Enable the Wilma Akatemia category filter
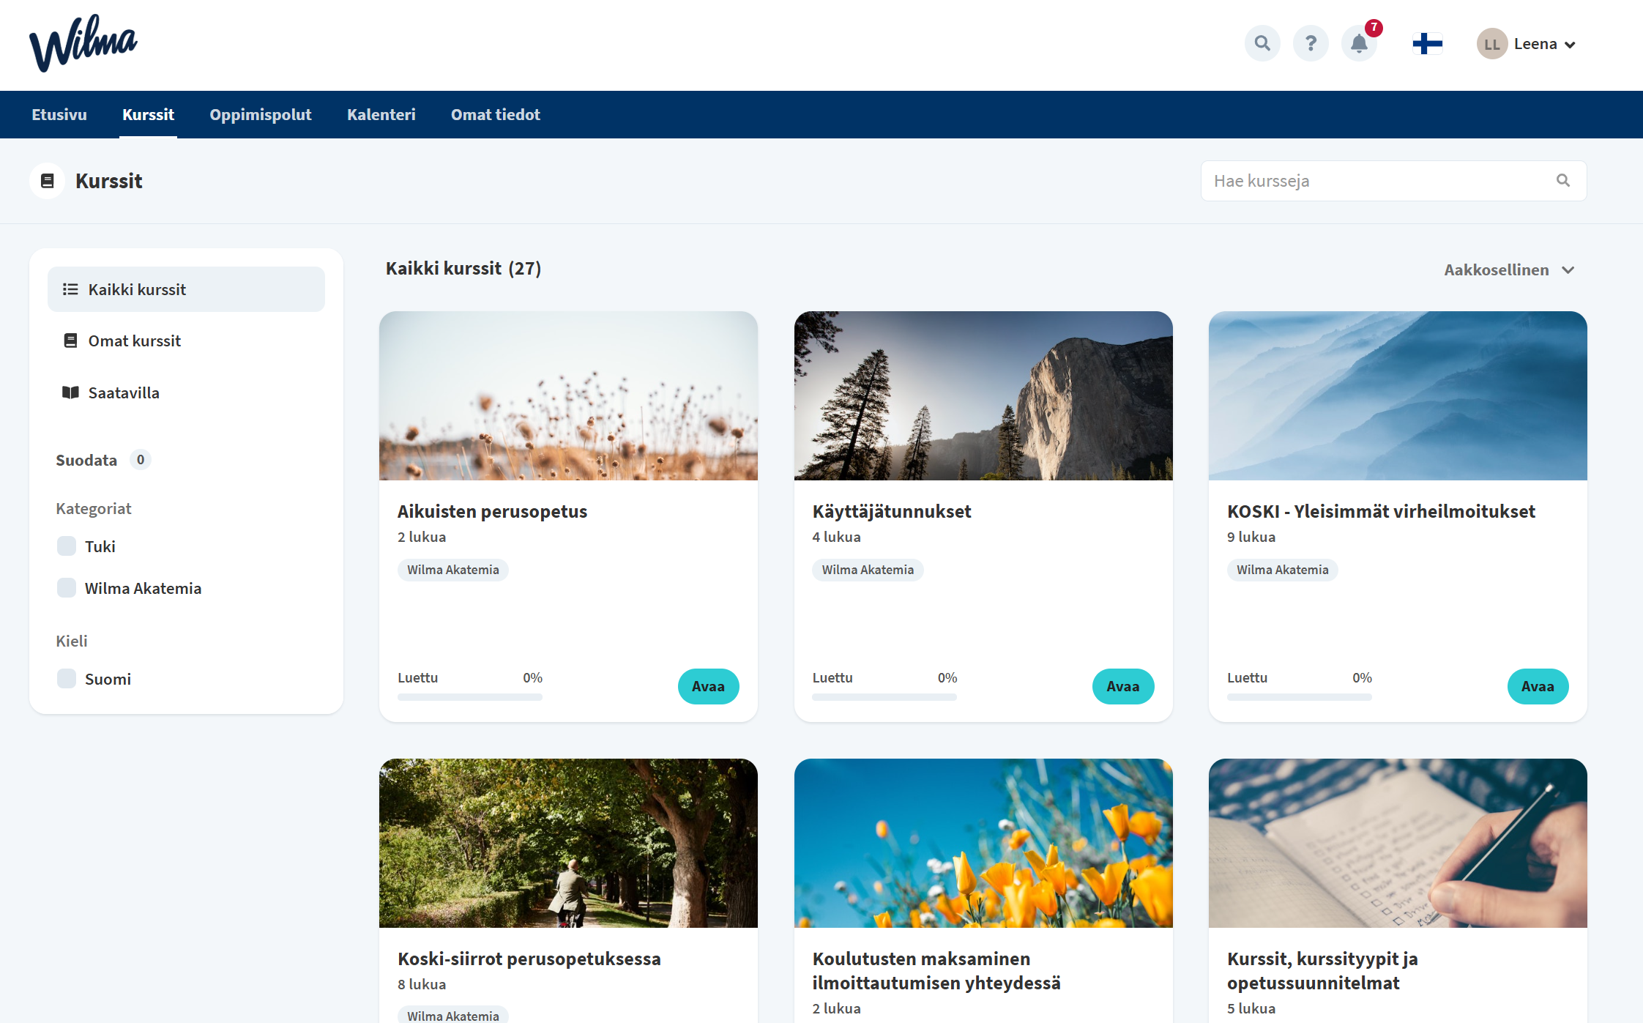The image size is (1643, 1023). 67,588
